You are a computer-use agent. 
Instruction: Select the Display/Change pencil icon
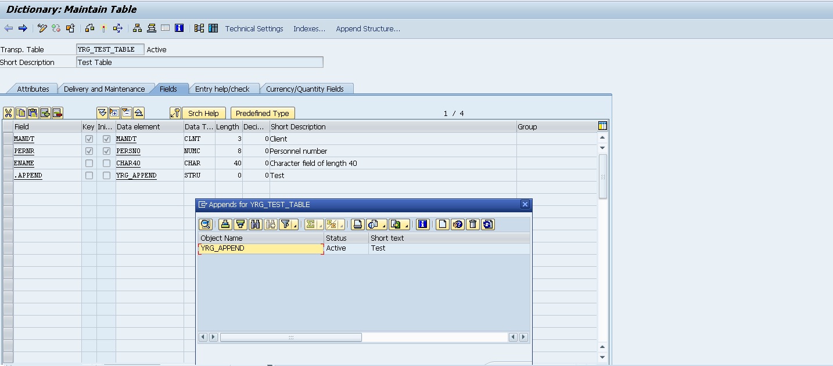tap(42, 28)
